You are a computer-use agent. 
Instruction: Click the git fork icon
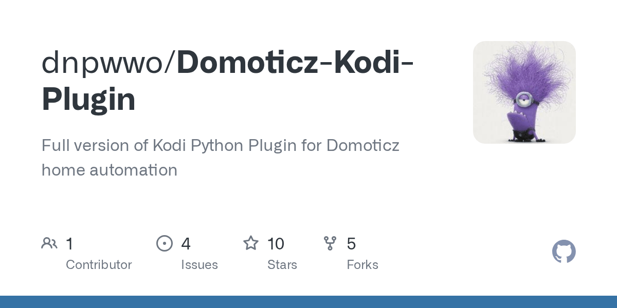(x=330, y=243)
